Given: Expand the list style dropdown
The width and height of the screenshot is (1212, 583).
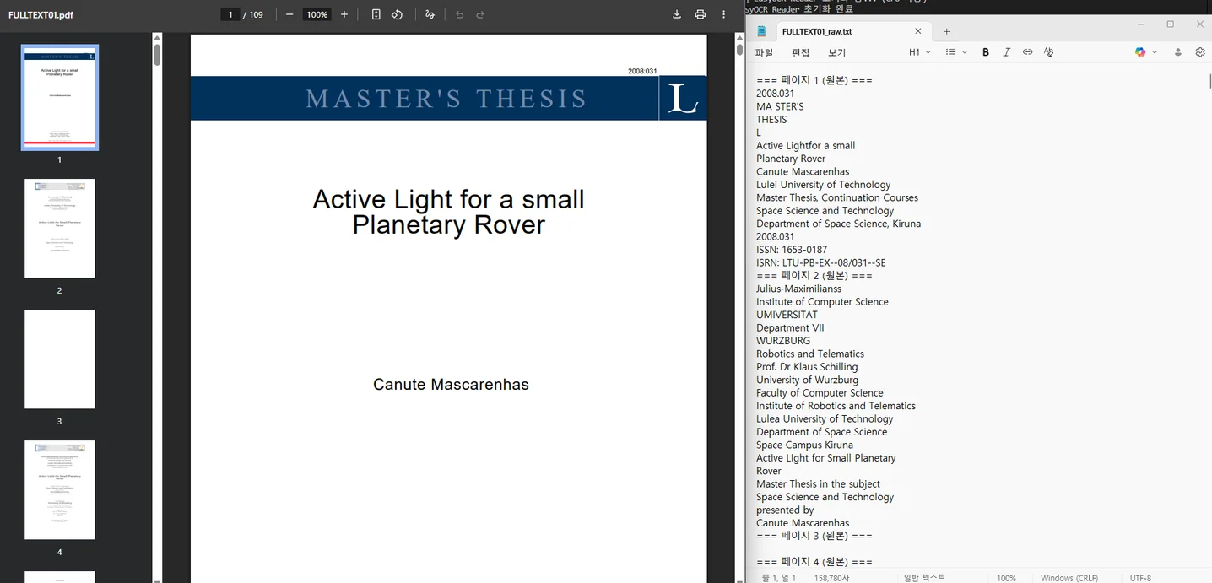Looking at the screenshot, I should tap(956, 52).
